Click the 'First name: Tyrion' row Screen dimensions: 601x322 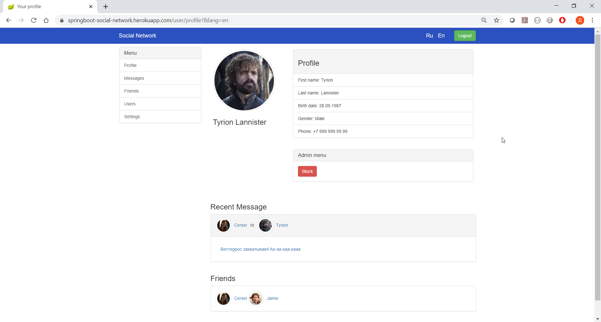coord(383,80)
